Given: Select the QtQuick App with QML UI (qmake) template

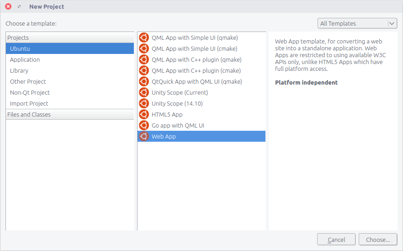Looking at the screenshot, I should click(x=201, y=81).
